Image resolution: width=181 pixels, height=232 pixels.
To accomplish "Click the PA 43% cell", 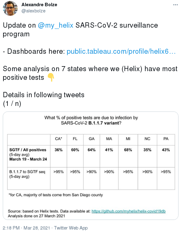I will (166, 156).
